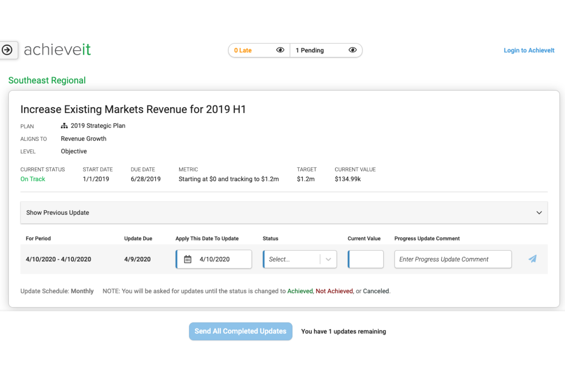Click the 2019 Strategic Plan label
Screen dimensions: 565x376
pyautogui.click(x=98, y=125)
